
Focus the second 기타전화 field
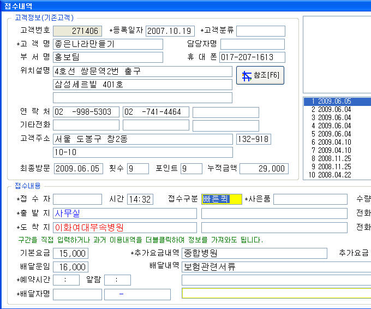point(156,125)
